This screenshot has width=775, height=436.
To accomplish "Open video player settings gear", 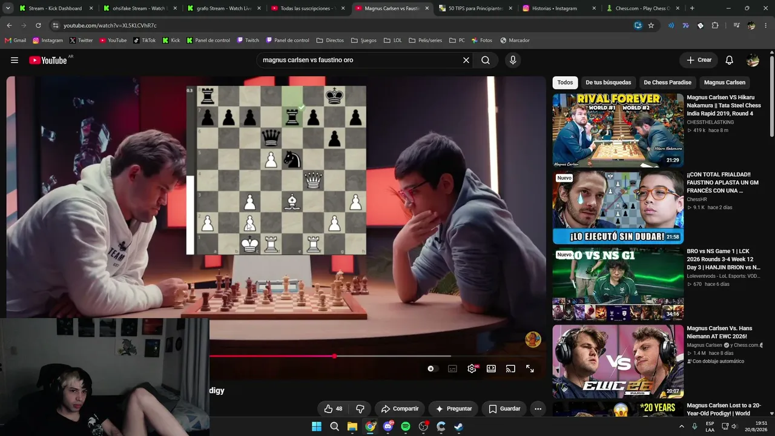I will [x=472, y=368].
